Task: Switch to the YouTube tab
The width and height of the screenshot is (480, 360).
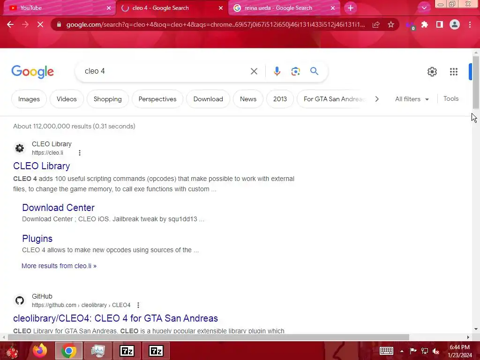Action: pyautogui.click(x=58, y=8)
